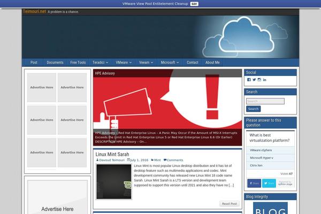
Task: Click the Opinion Stage powered-by logo
Action: coord(285,184)
